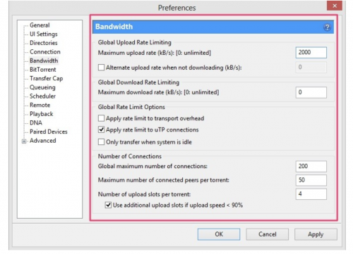This screenshot has height=254, width=353.
Task: Select General in the preferences tree
Action: (x=40, y=25)
